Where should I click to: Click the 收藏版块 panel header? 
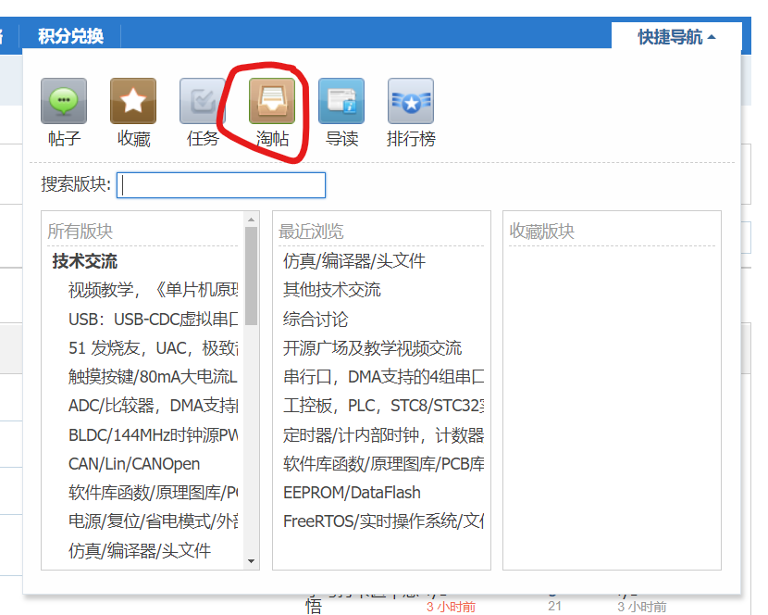point(541,231)
